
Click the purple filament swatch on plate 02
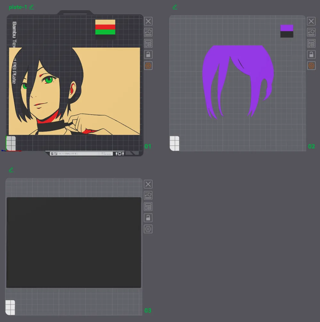pos(286,28)
